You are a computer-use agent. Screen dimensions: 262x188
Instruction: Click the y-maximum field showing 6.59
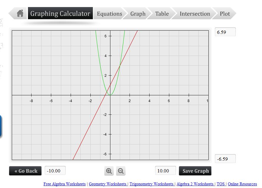pos(225,32)
